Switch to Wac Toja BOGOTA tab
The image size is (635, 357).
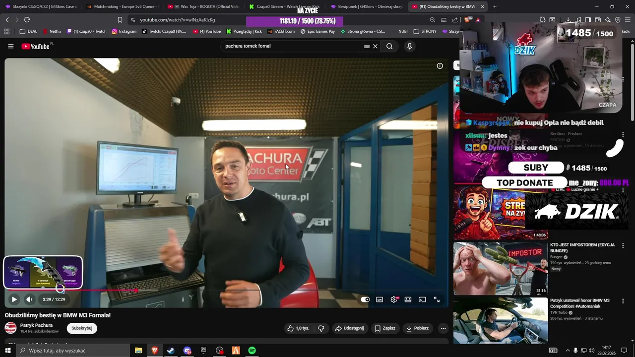(203, 6)
